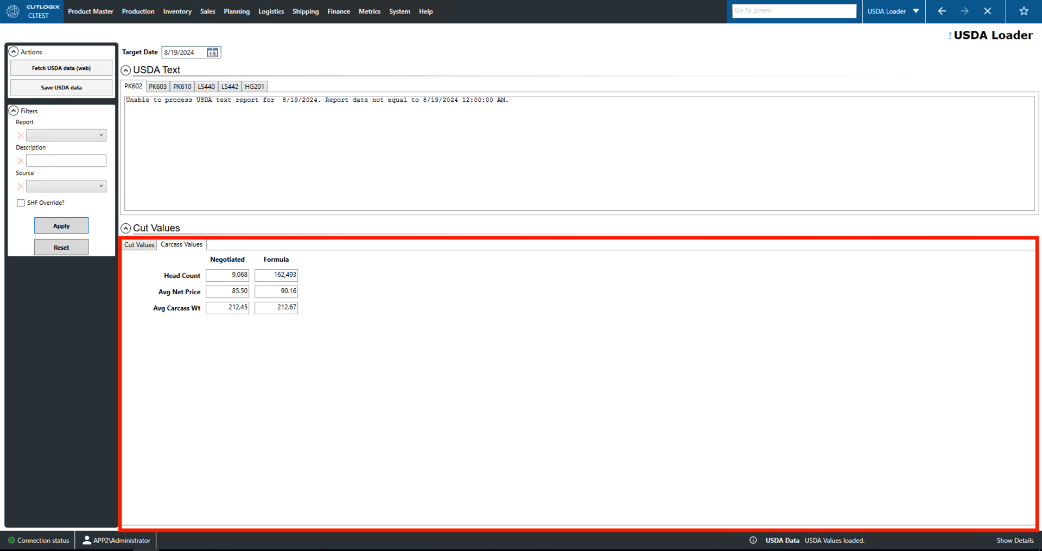Open the Source filter dropdown
1042x551 pixels.
coord(101,186)
